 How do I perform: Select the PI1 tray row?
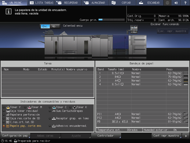tap(142, 114)
